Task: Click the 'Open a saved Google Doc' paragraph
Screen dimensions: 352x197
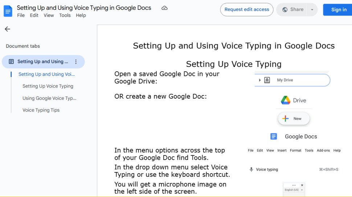Action: point(167,78)
